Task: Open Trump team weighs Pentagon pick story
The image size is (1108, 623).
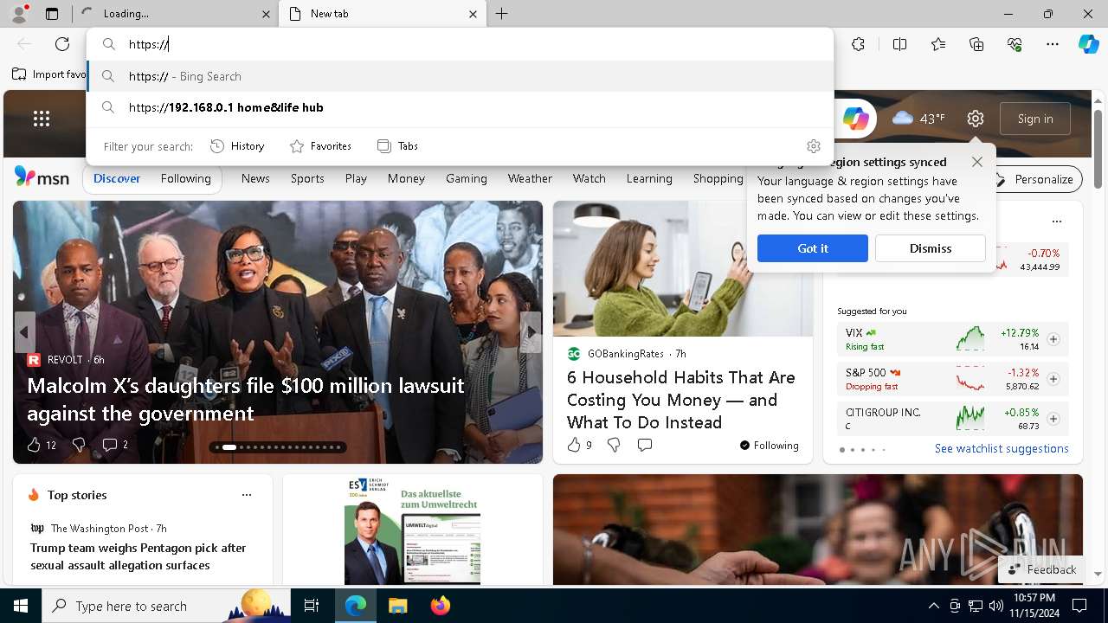Action: pyautogui.click(x=138, y=556)
